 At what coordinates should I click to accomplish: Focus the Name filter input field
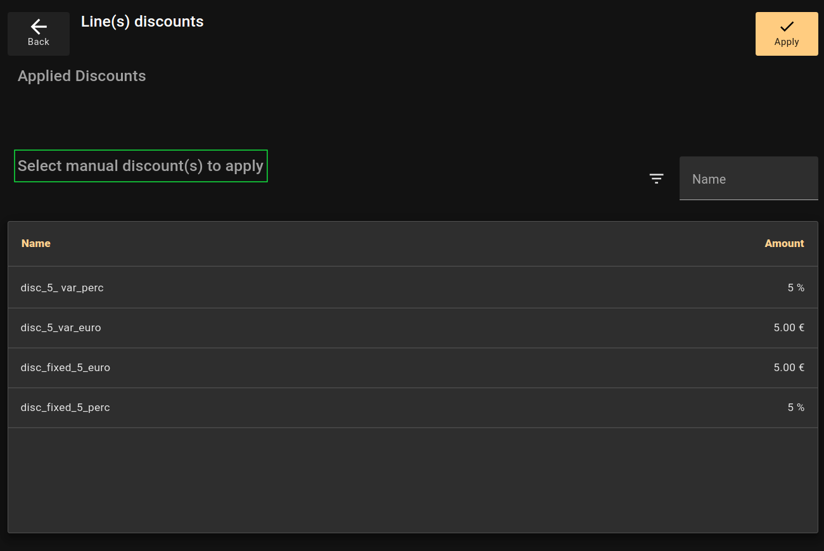[749, 179]
